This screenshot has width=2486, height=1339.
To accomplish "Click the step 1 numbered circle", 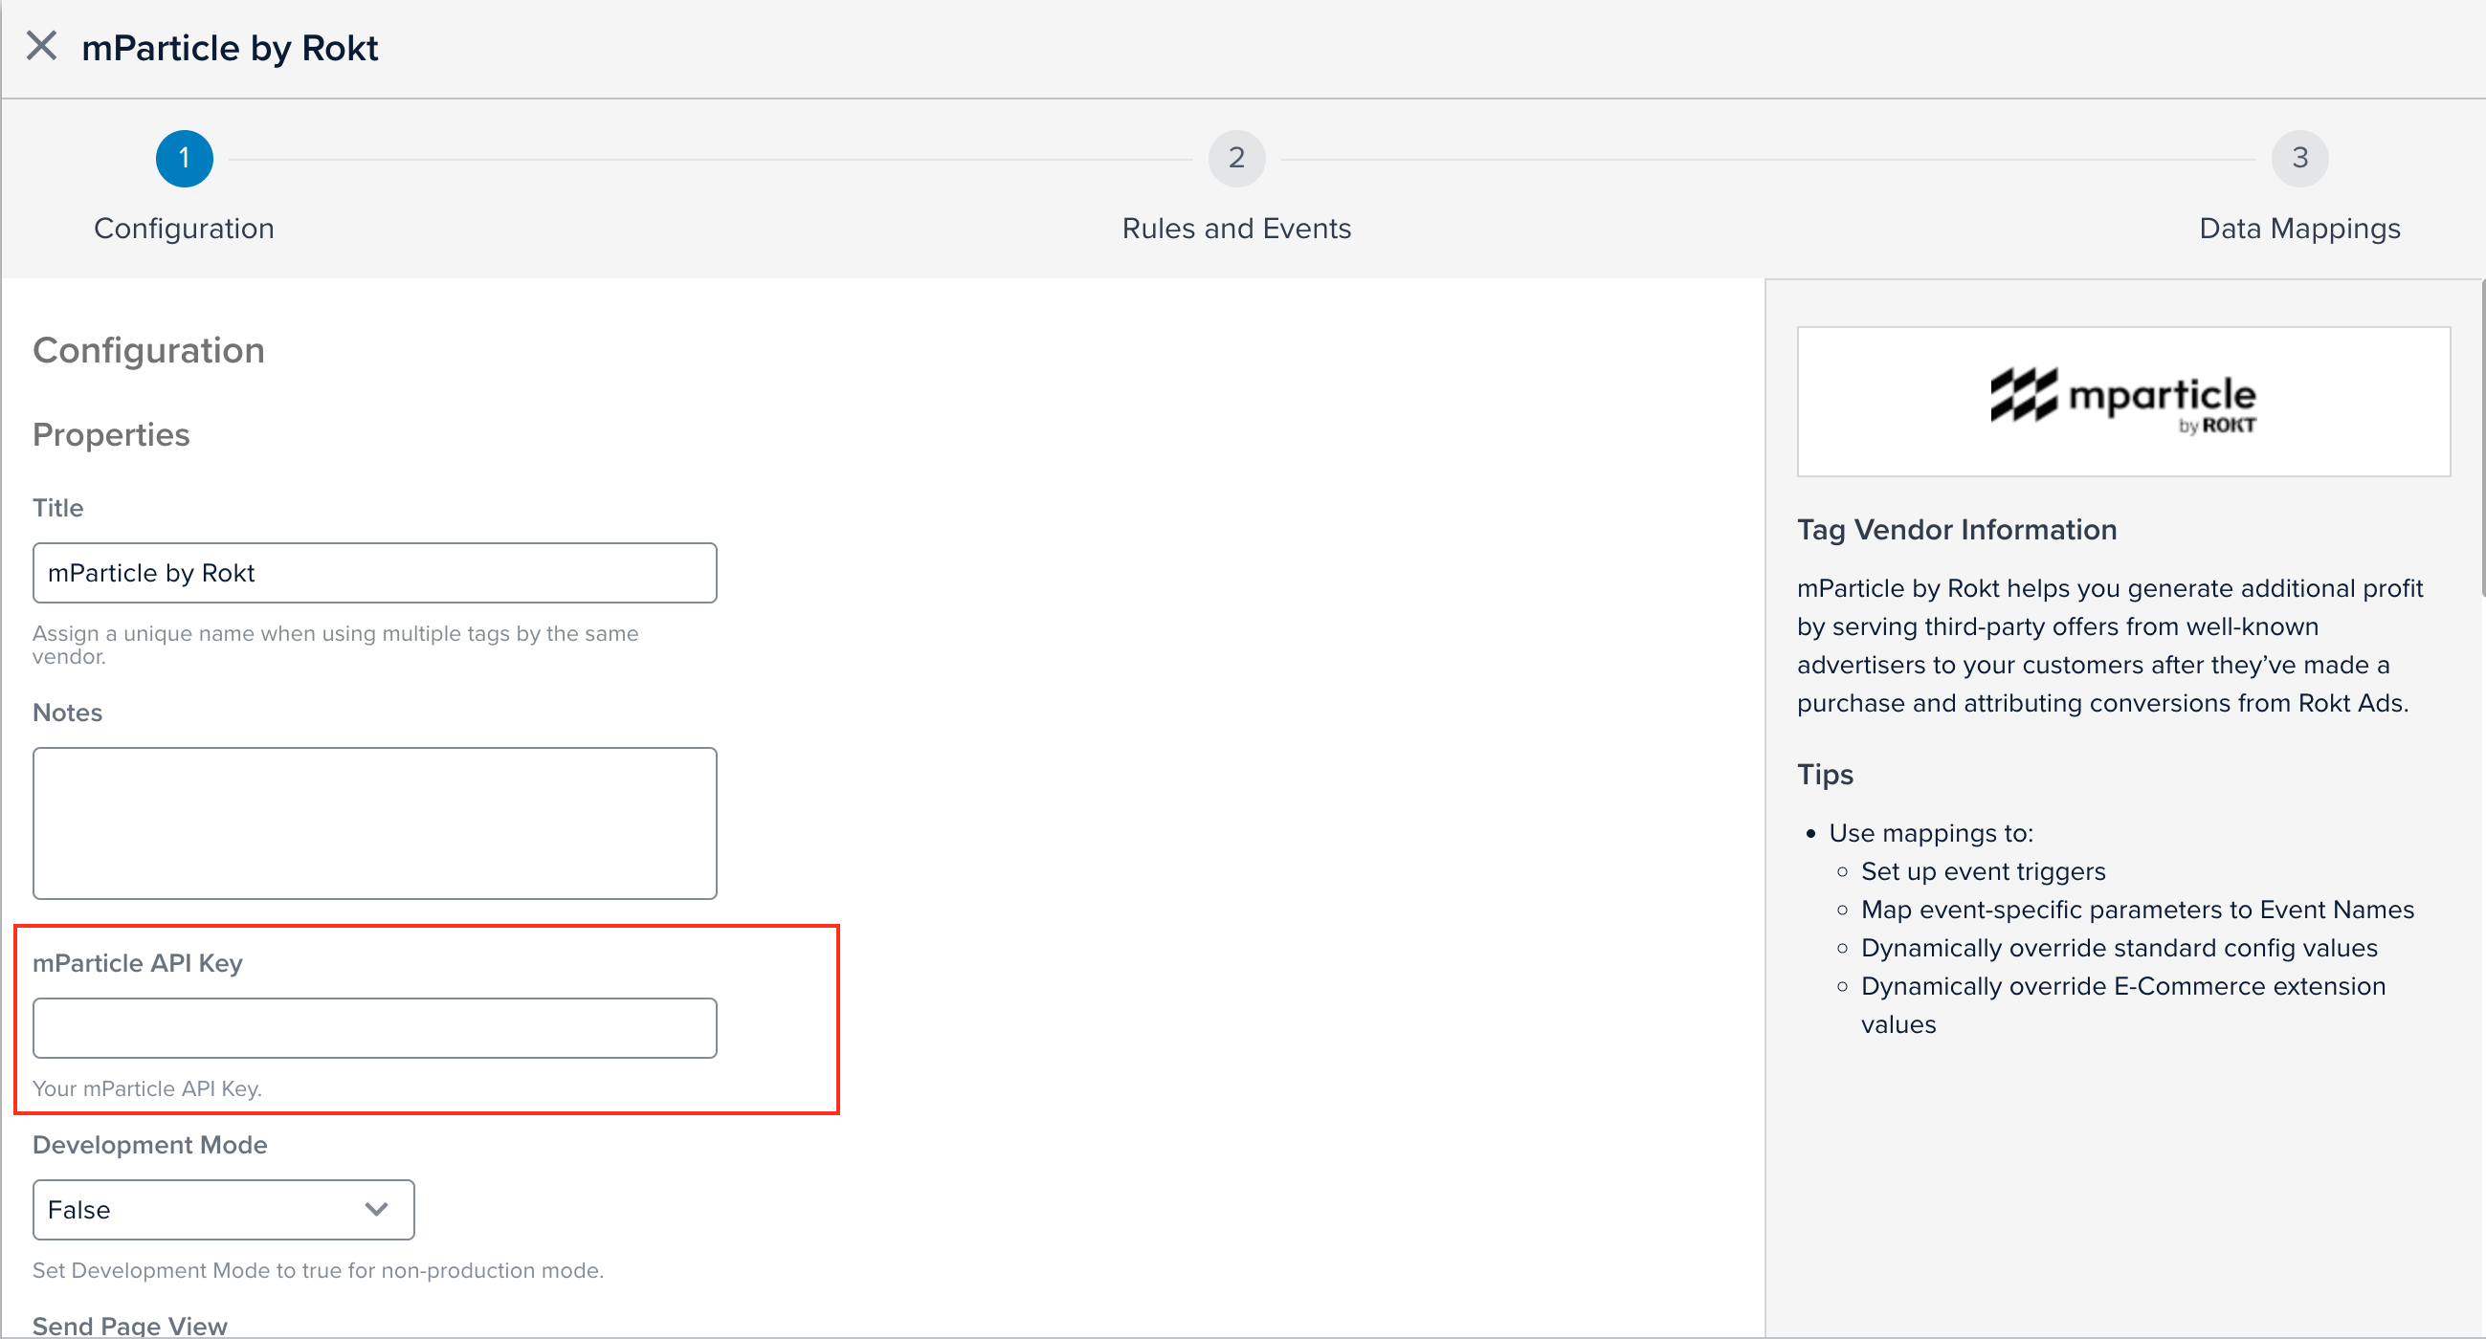I will (185, 157).
